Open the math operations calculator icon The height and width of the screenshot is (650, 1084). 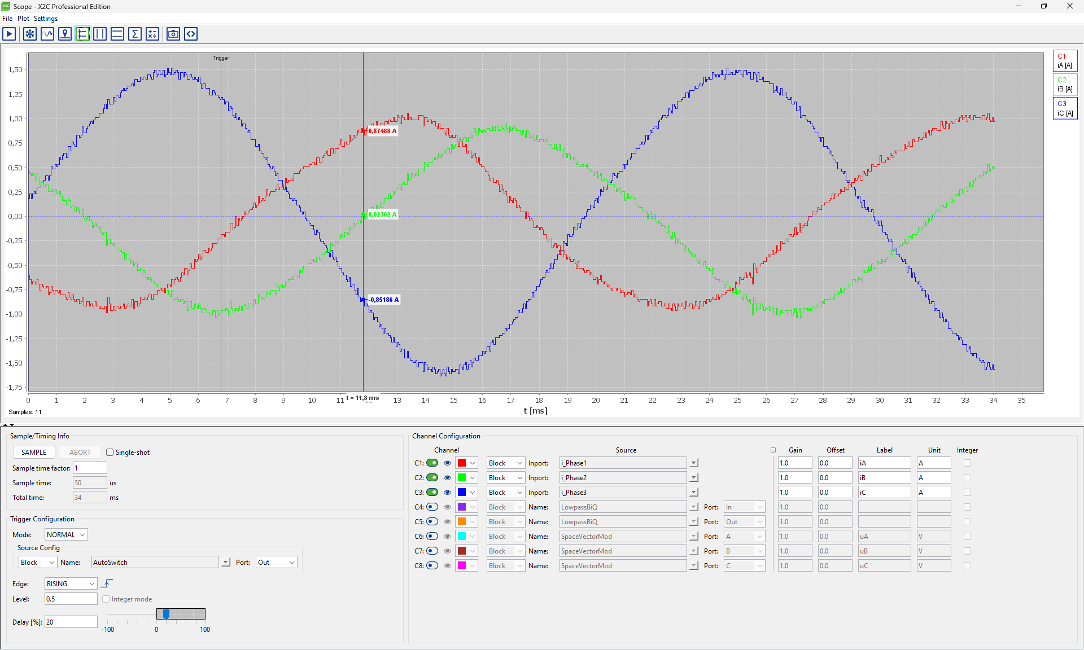pyautogui.click(x=152, y=34)
